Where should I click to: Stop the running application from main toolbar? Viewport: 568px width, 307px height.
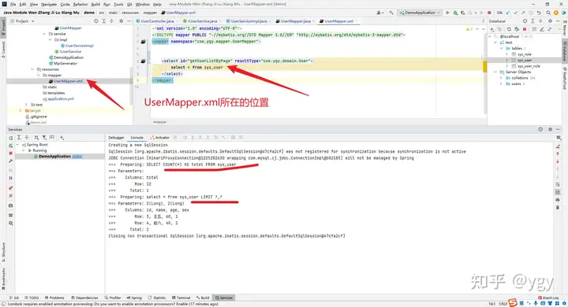tap(489, 13)
